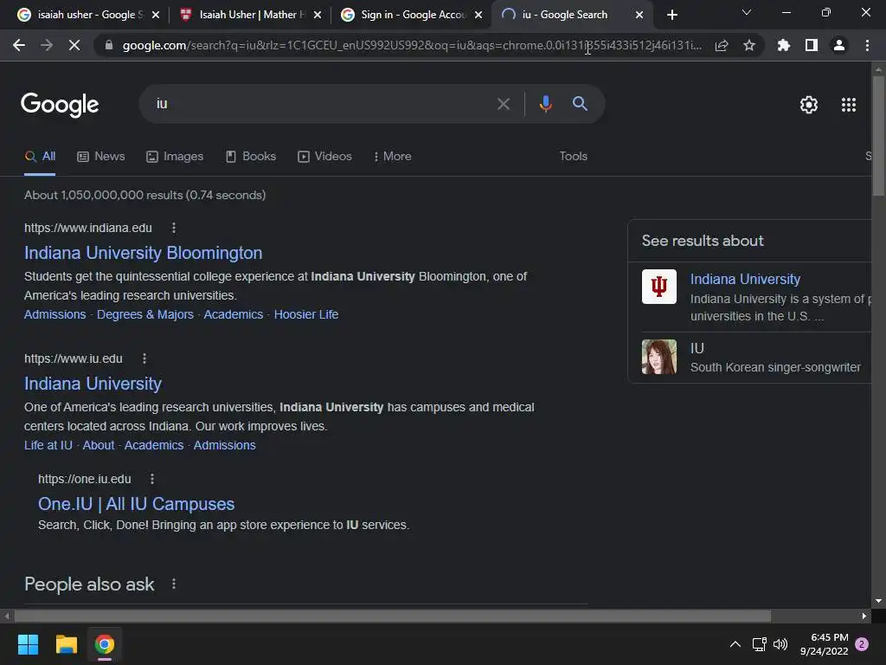Screen dimensions: 886x665
Task: Open the Indiana University iu.edu result
Action: [93, 384]
